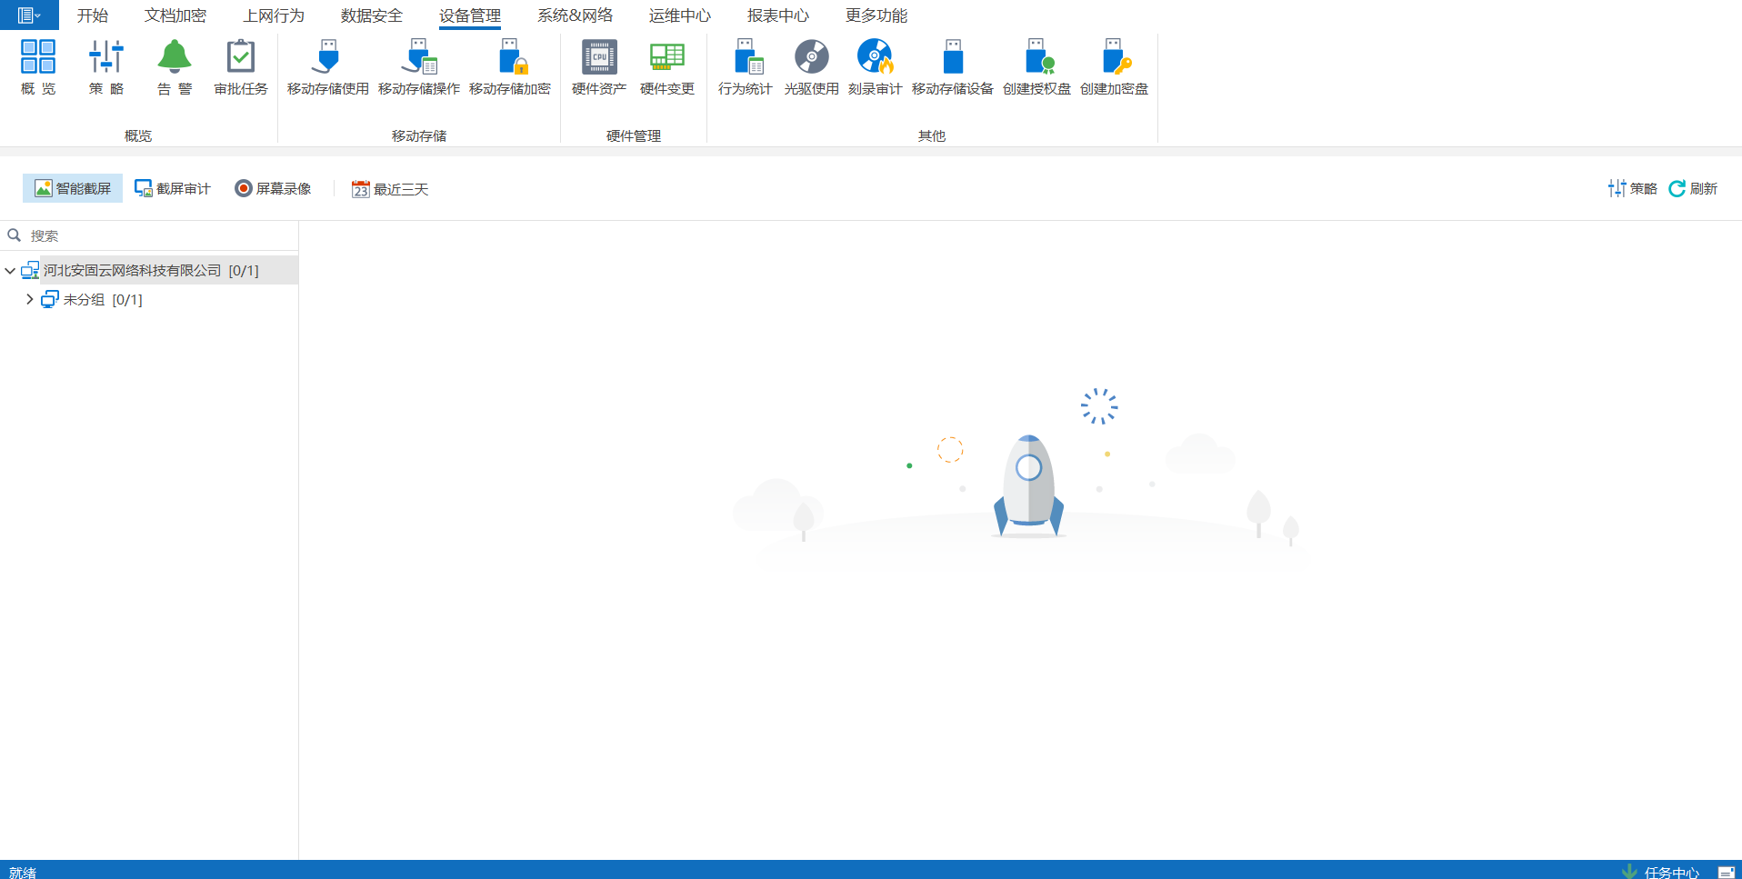This screenshot has height=879, width=1742.
Task: Select the 智能截屏 view
Action: [x=73, y=188]
